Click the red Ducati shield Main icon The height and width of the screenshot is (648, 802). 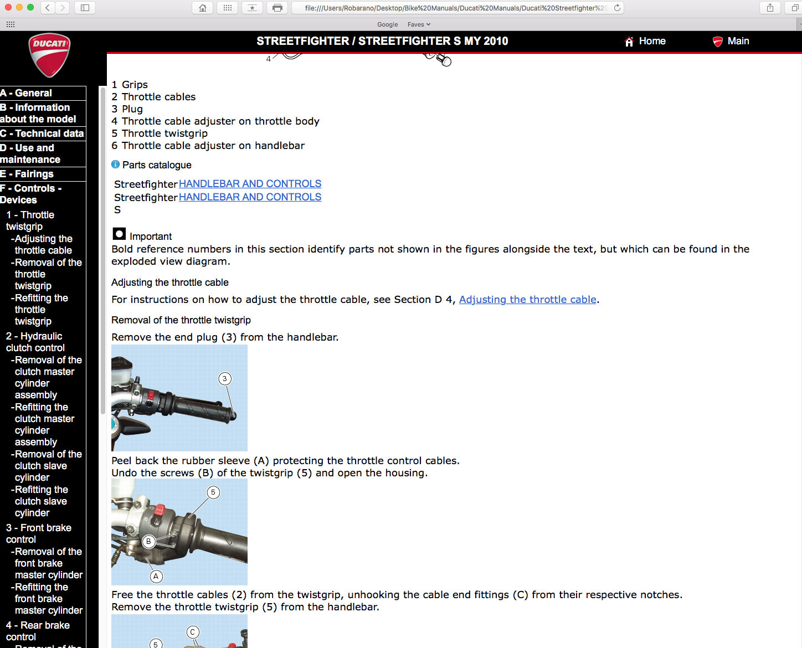[x=717, y=42]
